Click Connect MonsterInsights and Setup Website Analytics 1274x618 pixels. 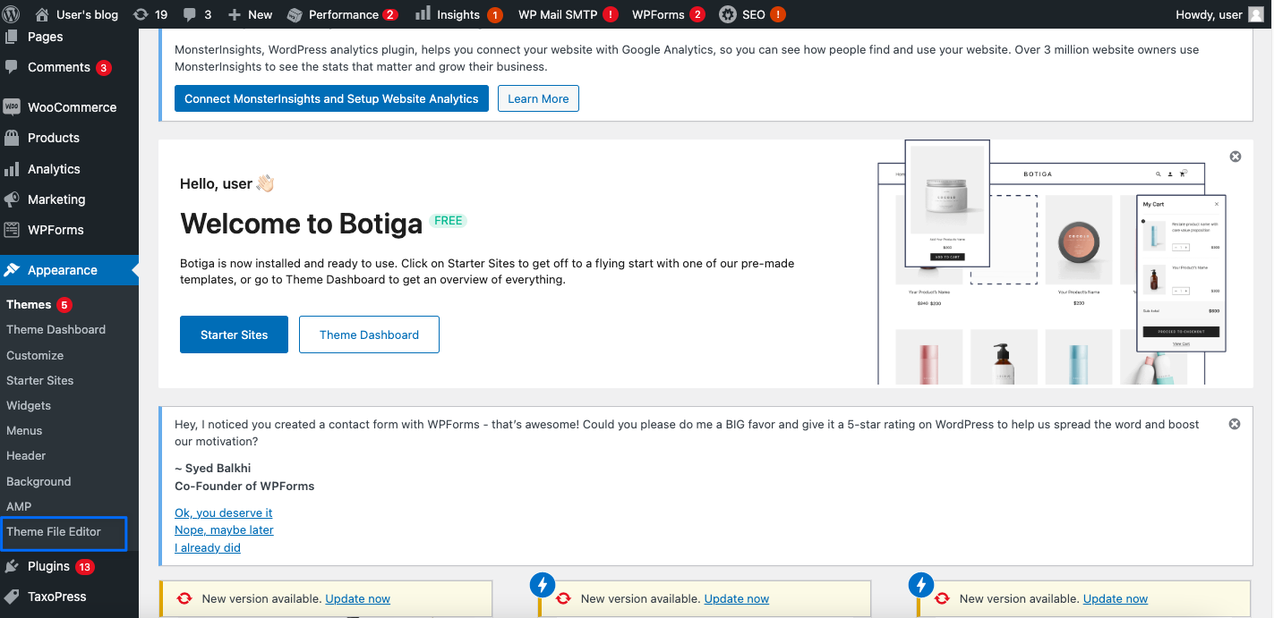coord(331,98)
